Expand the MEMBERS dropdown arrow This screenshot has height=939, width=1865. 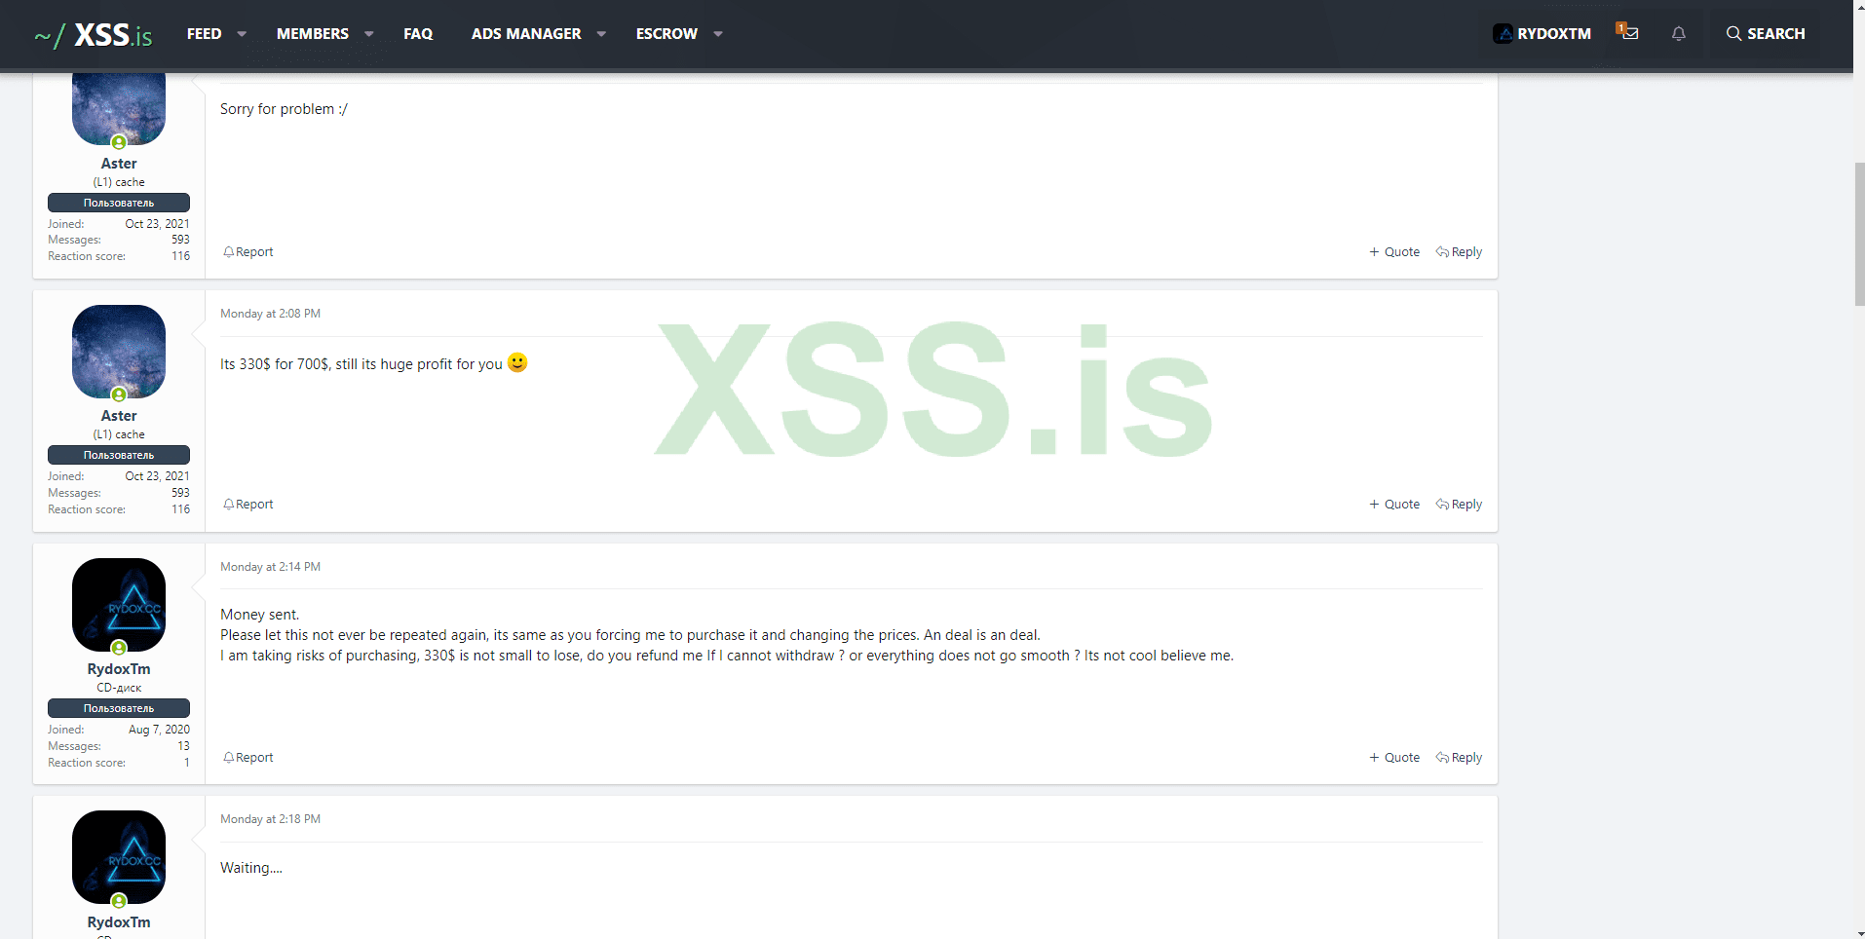click(369, 34)
